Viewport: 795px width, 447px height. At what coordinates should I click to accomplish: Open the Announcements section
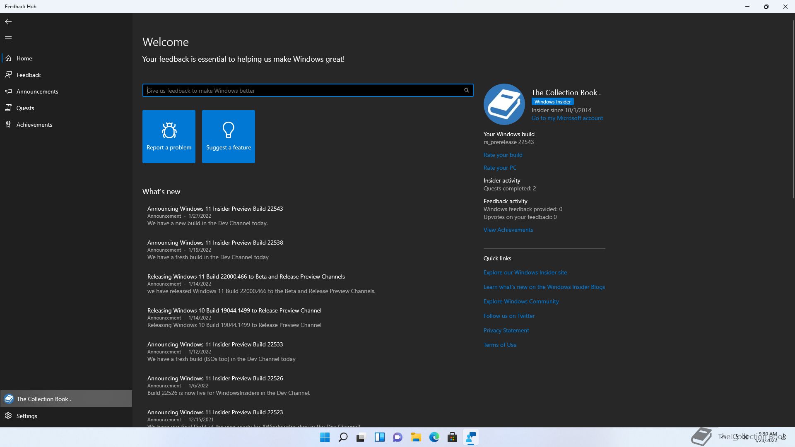[66, 91]
